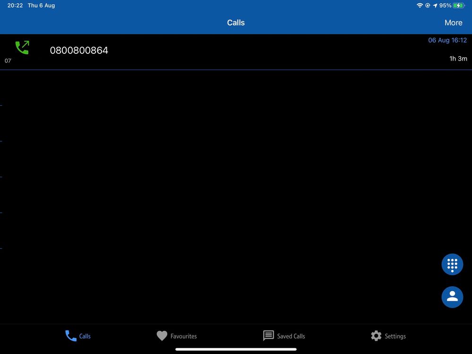
Task: Tap the Wi-Fi status icon
Action: click(x=420, y=6)
